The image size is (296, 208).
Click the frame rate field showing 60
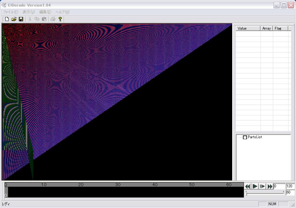coord(290,192)
